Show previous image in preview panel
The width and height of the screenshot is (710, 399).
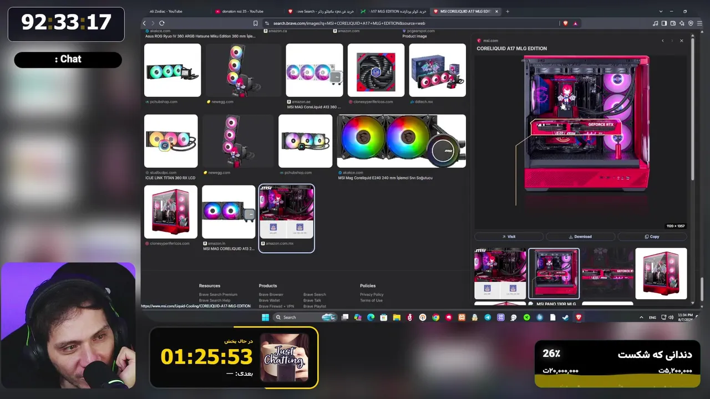point(662,40)
